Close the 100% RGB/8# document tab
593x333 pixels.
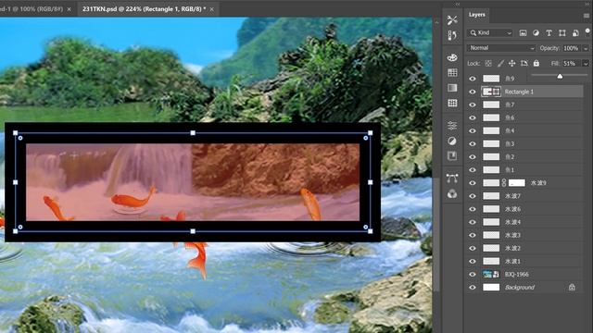[x=69, y=9]
